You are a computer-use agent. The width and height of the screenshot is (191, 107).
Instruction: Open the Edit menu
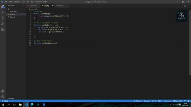tap(11, 2)
